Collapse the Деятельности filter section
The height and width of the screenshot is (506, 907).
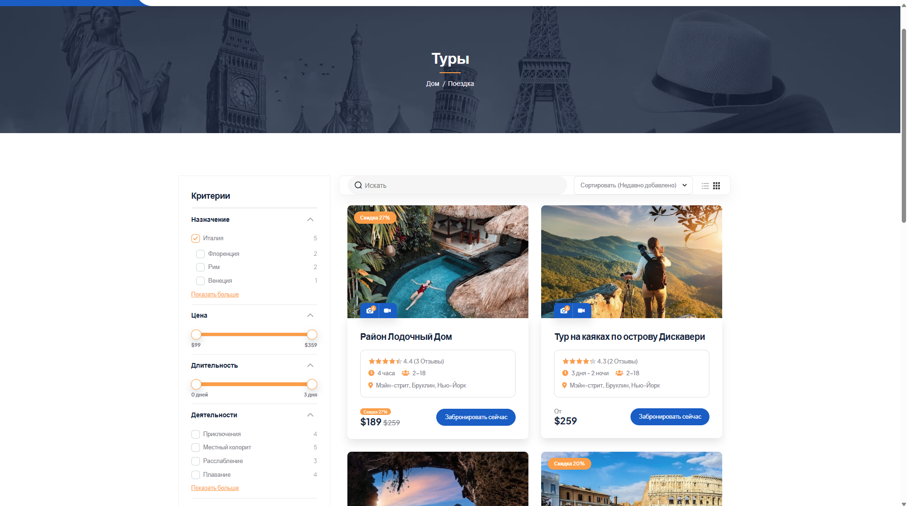[311, 415]
